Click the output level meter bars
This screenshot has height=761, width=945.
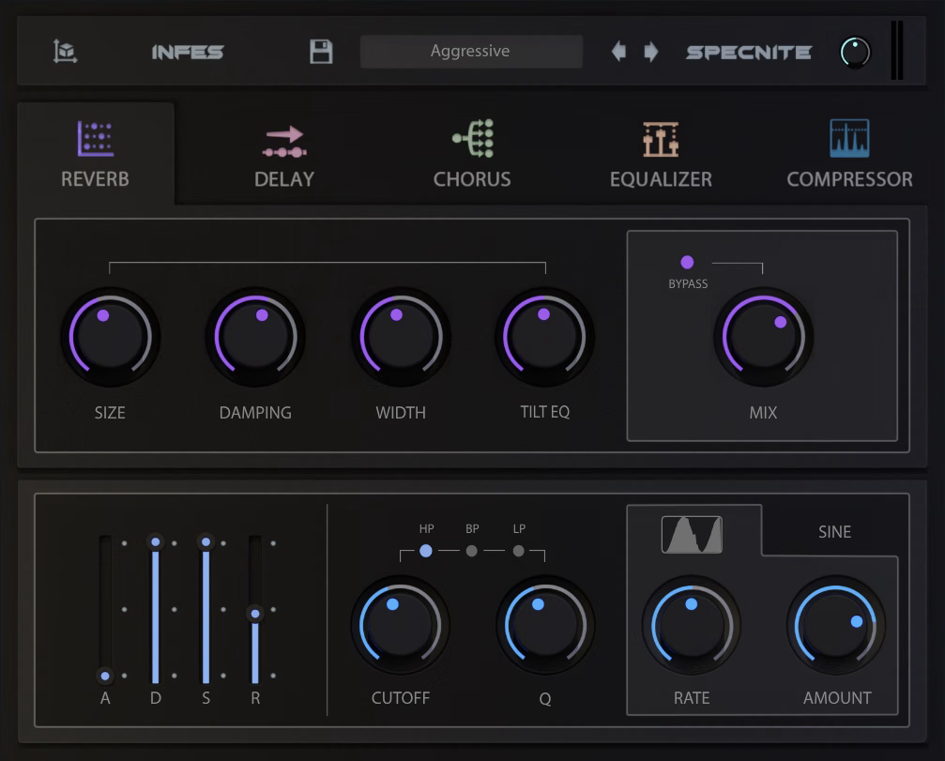[897, 51]
